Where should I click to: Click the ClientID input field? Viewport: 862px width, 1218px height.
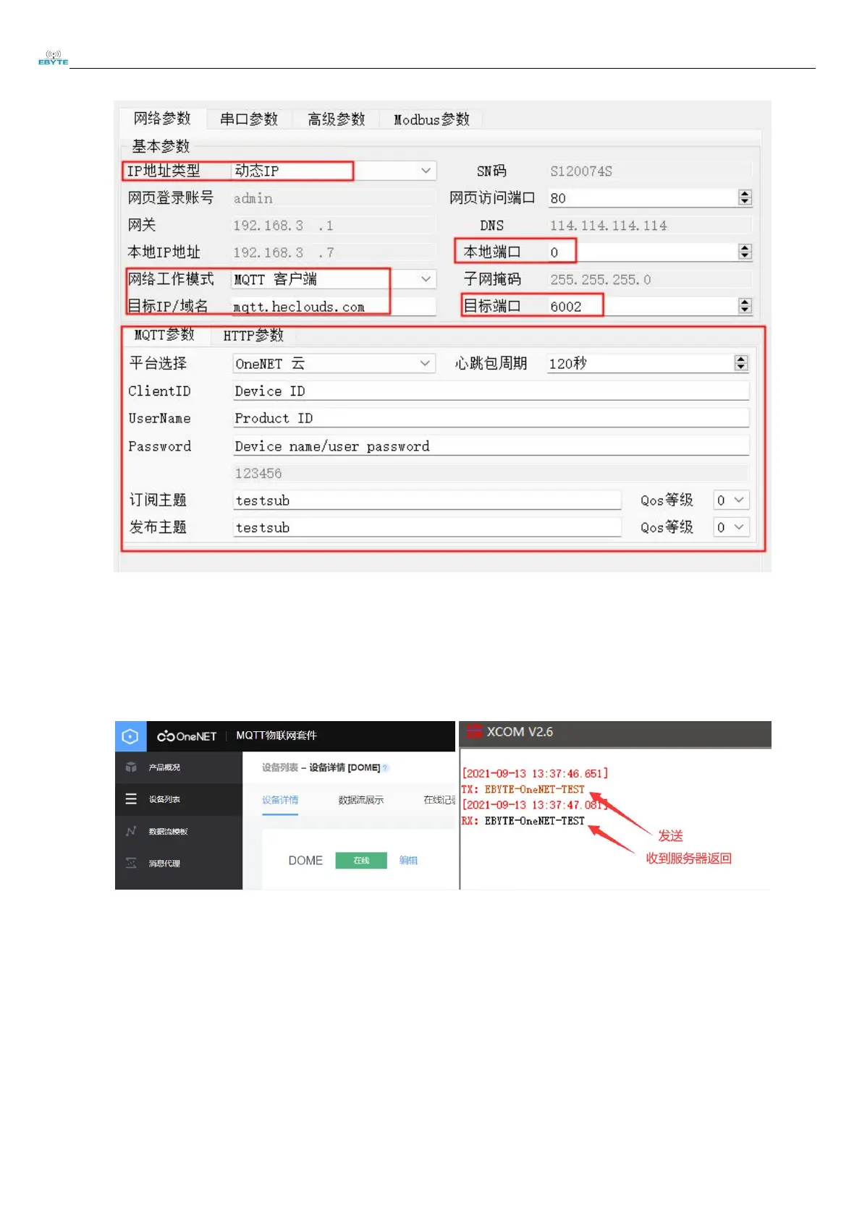tap(491, 391)
